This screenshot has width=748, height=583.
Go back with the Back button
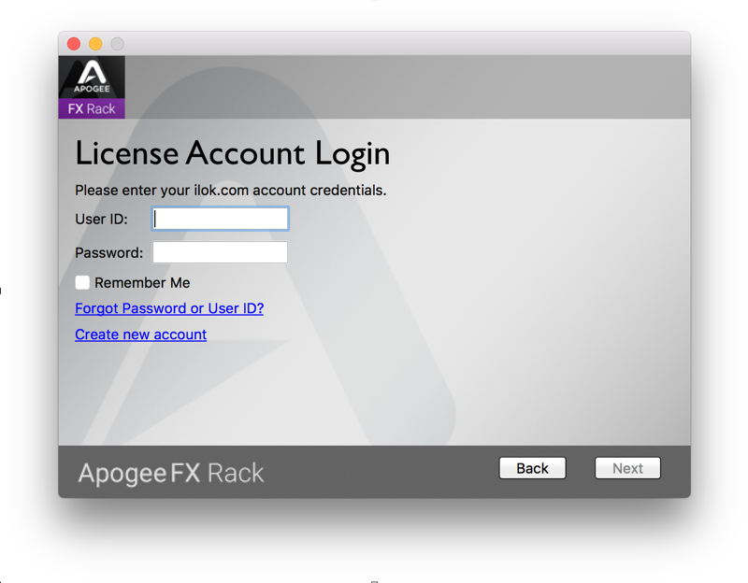(x=532, y=468)
